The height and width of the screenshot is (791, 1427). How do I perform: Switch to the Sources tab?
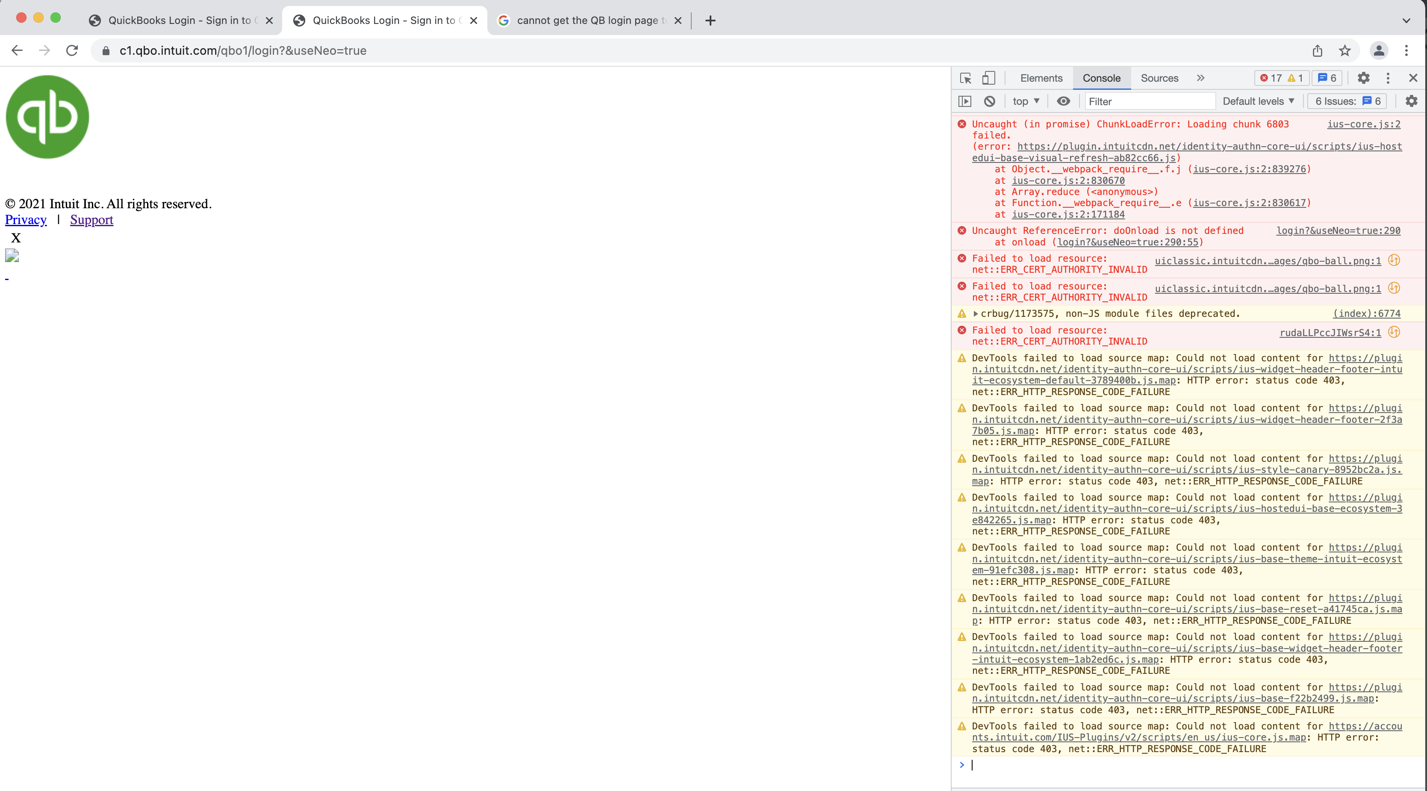[1159, 78]
